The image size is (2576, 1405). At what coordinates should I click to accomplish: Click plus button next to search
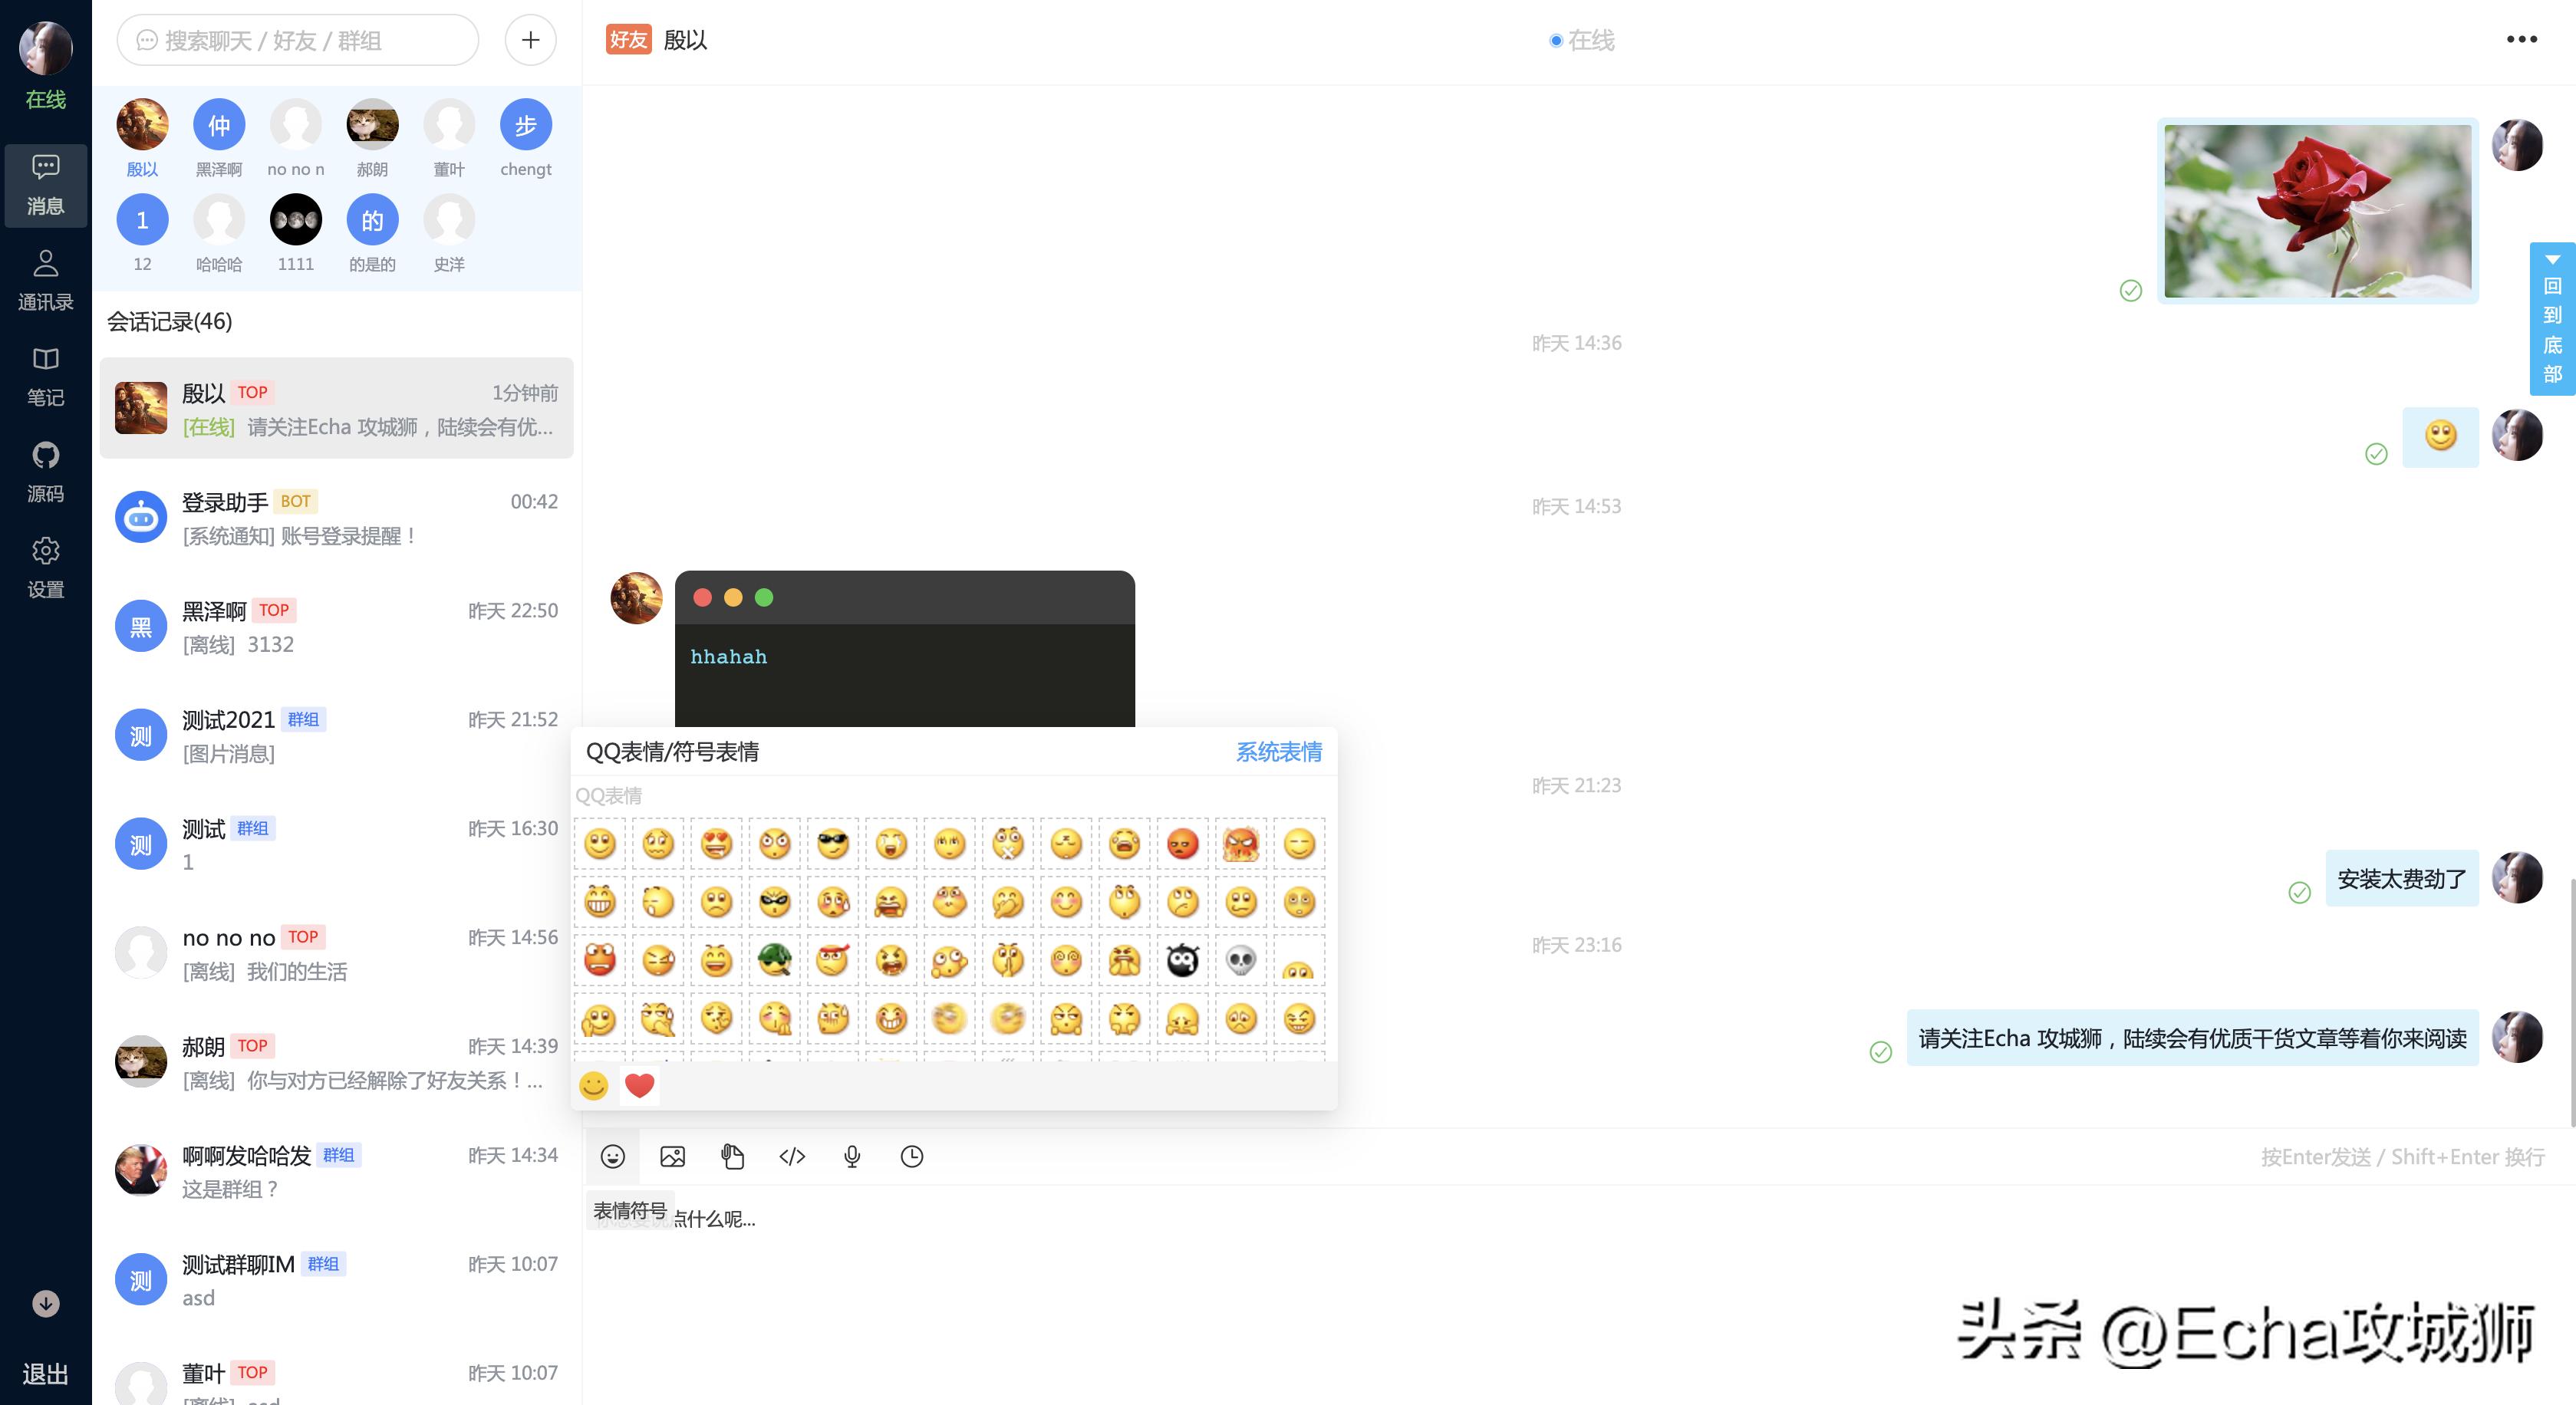click(530, 40)
